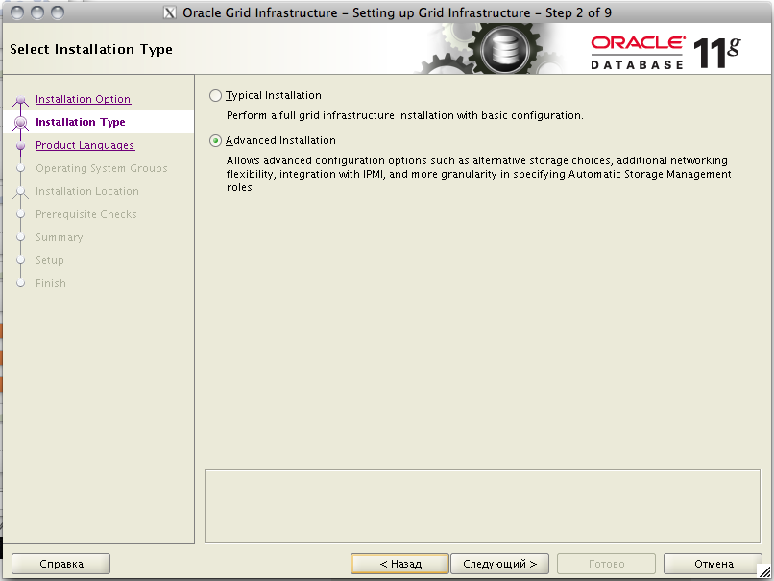Zoom window using the green button
The height and width of the screenshot is (581, 774).
(x=57, y=12)
